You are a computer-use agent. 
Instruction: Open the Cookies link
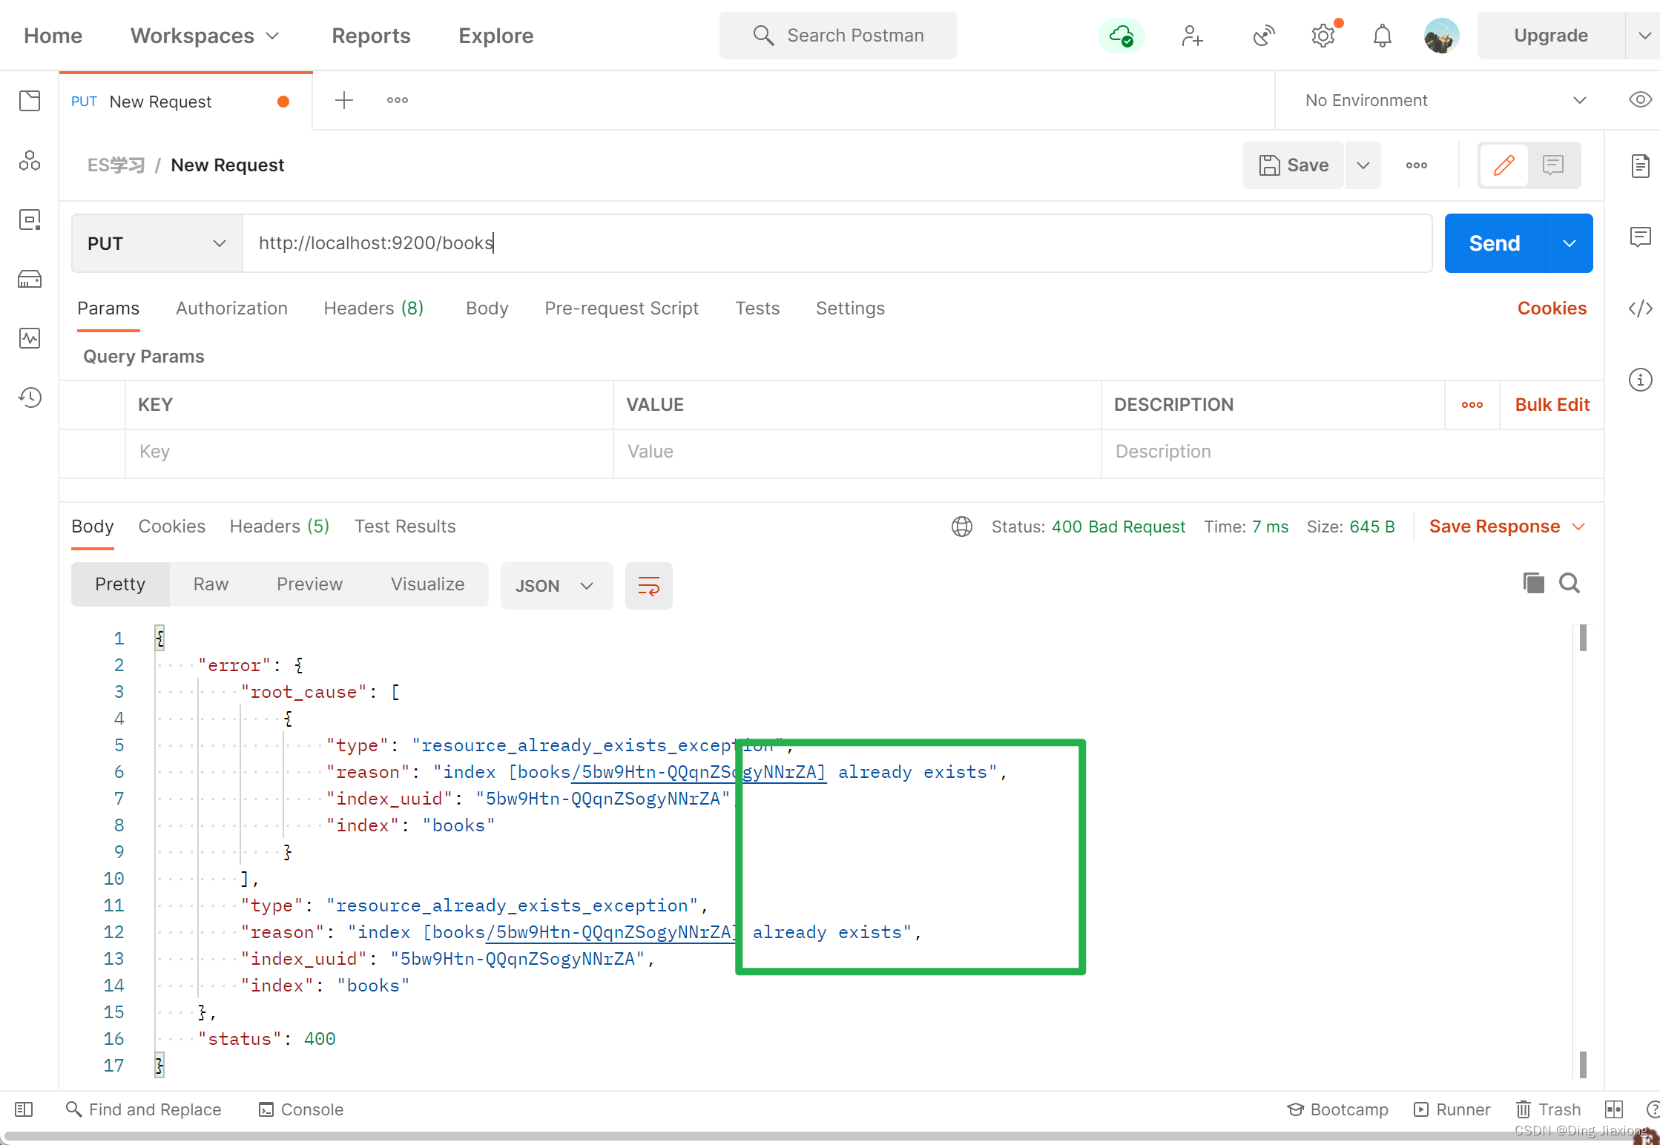tap(1552, 308)
